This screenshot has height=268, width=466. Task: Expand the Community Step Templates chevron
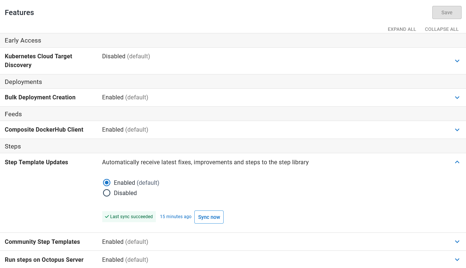(x=457, y=242)
